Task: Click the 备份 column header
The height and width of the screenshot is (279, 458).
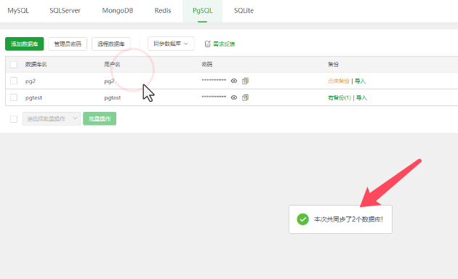Action: [x=333, y=64]
